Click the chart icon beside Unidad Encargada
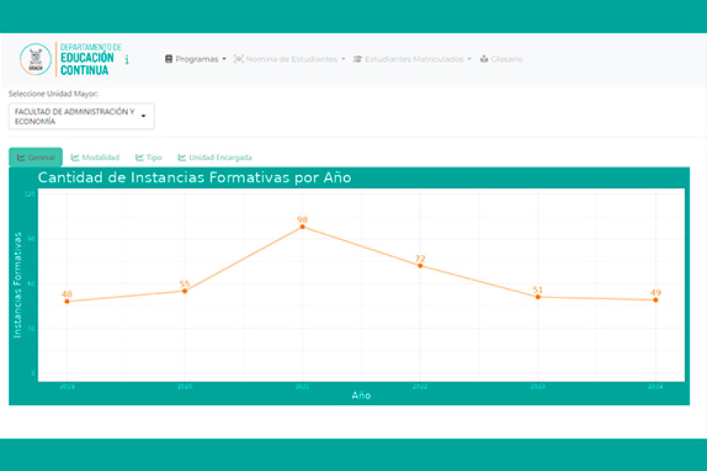The image size is (707, 471). coord(184,157)
